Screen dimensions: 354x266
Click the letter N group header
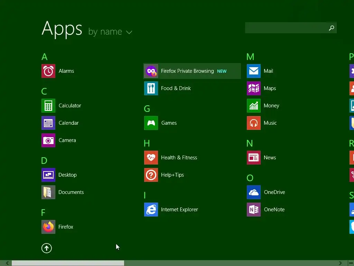click(250, 143)
